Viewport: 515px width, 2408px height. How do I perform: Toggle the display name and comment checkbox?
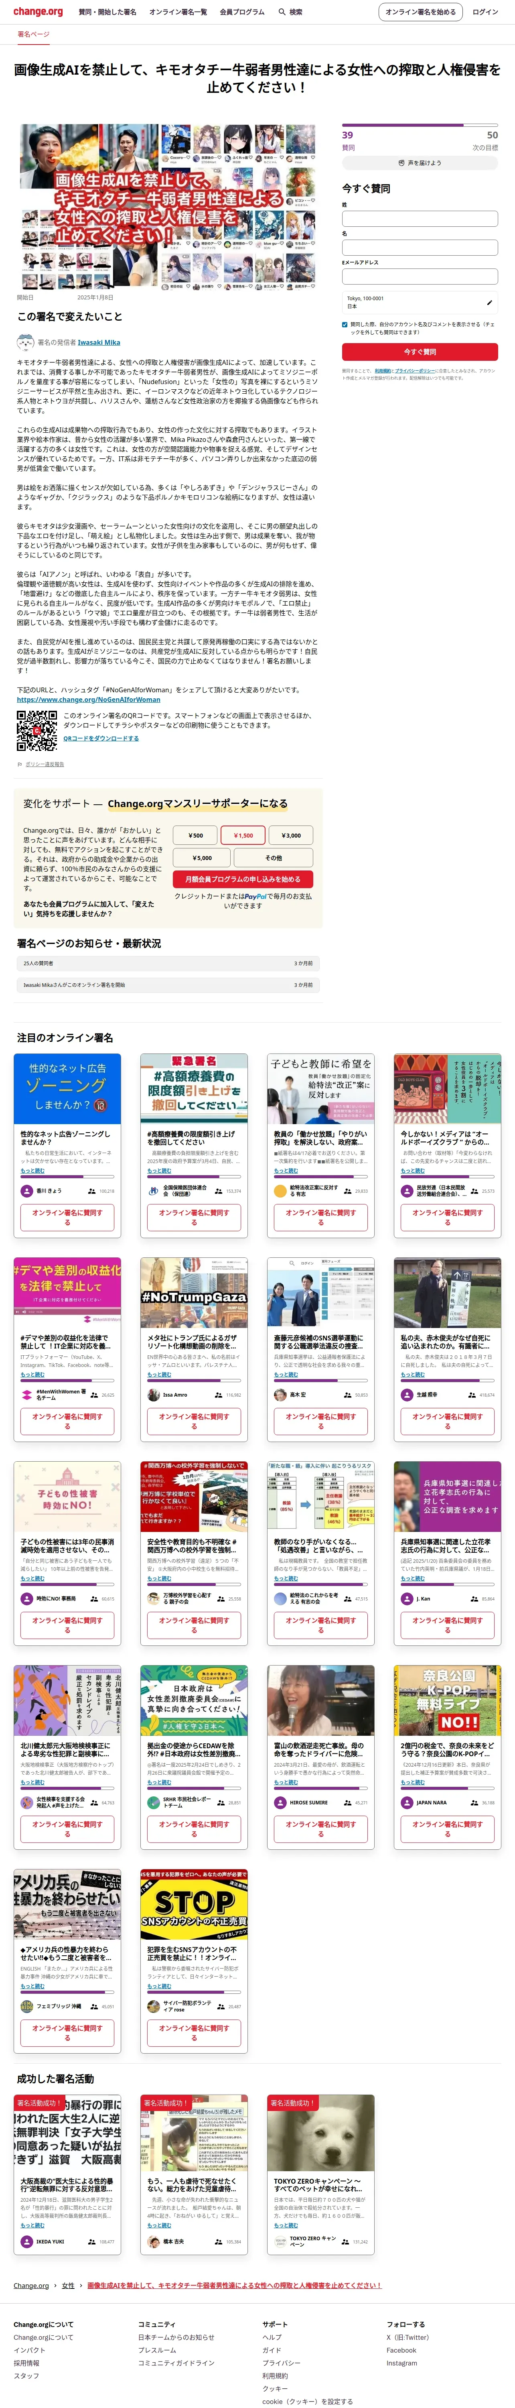click(345, 324)
